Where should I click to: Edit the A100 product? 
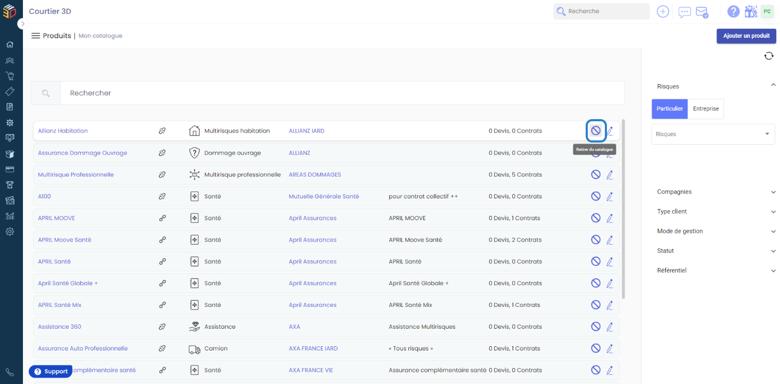pyautogui.click(x=610, y=196)
